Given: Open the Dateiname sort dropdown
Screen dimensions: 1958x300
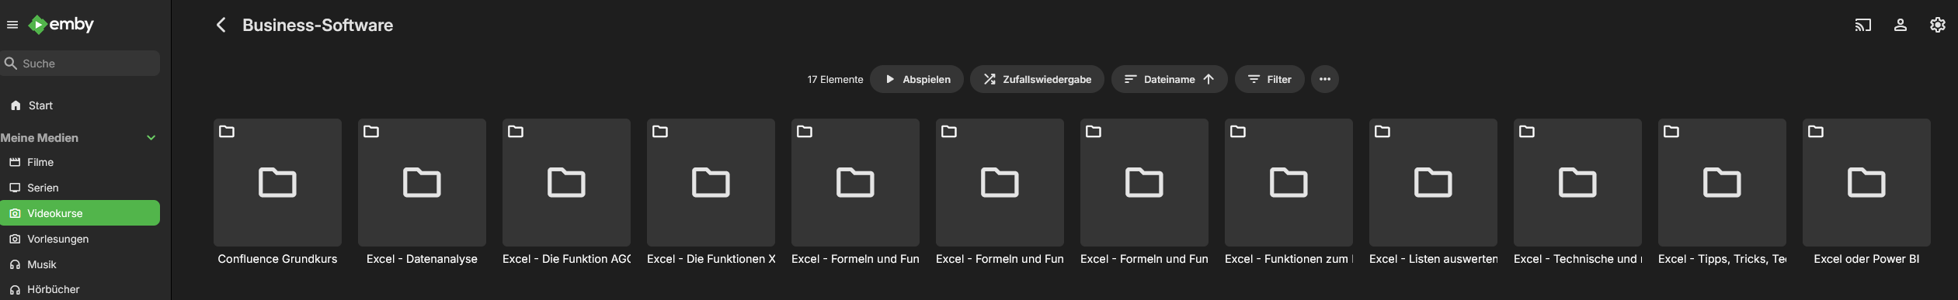Looking at the screenshot, I should coord(1169,79).
